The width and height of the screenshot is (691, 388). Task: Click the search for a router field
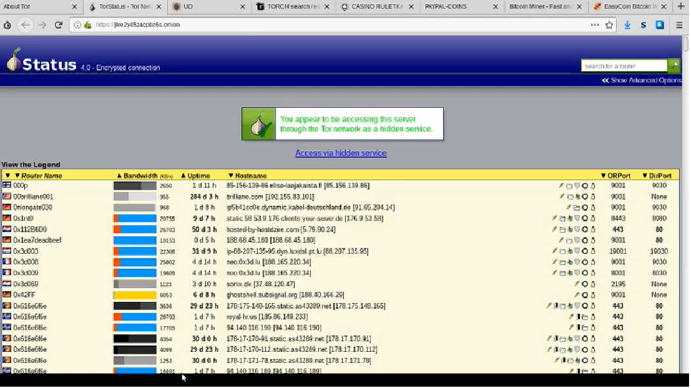tap(624, 66)
